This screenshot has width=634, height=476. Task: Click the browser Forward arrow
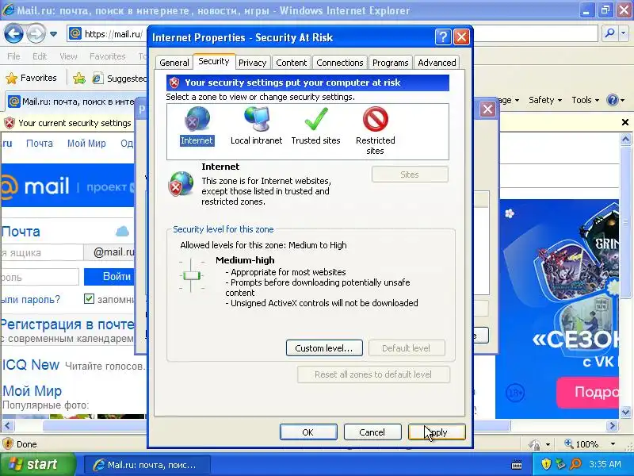(x=36, y=34)
